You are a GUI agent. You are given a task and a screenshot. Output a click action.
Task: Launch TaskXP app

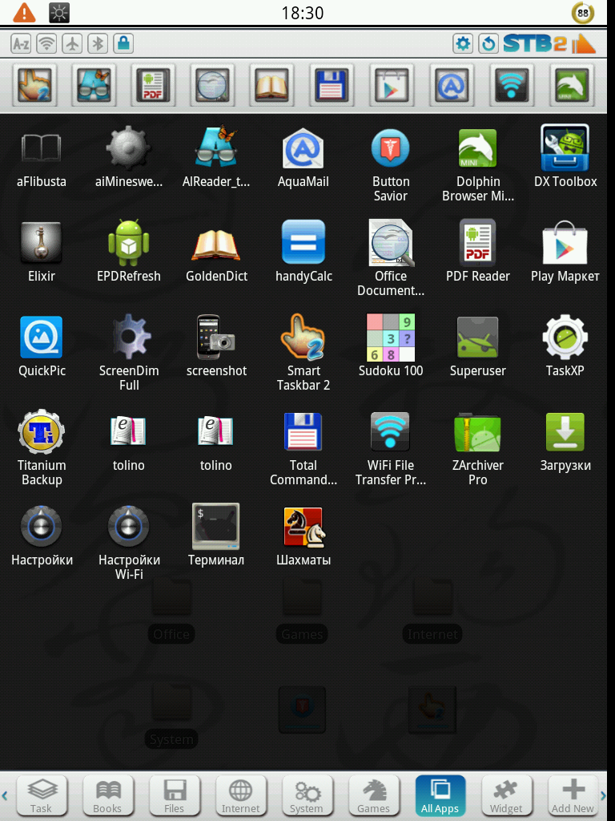click(x=565, y=346)
